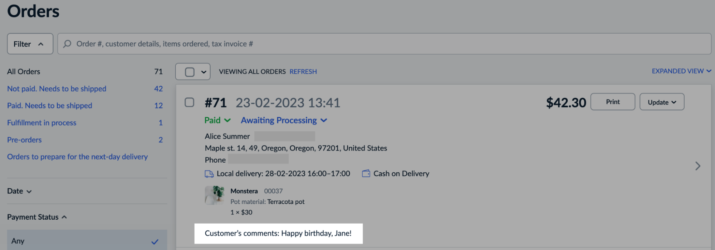Open Paid. Needs to be shipped orders
This screenshot has width=715, height=250.
click(x=49, y=106)
